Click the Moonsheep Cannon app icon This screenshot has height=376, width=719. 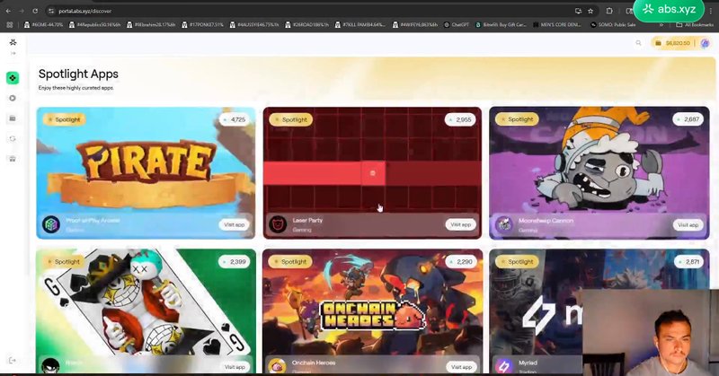pos(504,225)
